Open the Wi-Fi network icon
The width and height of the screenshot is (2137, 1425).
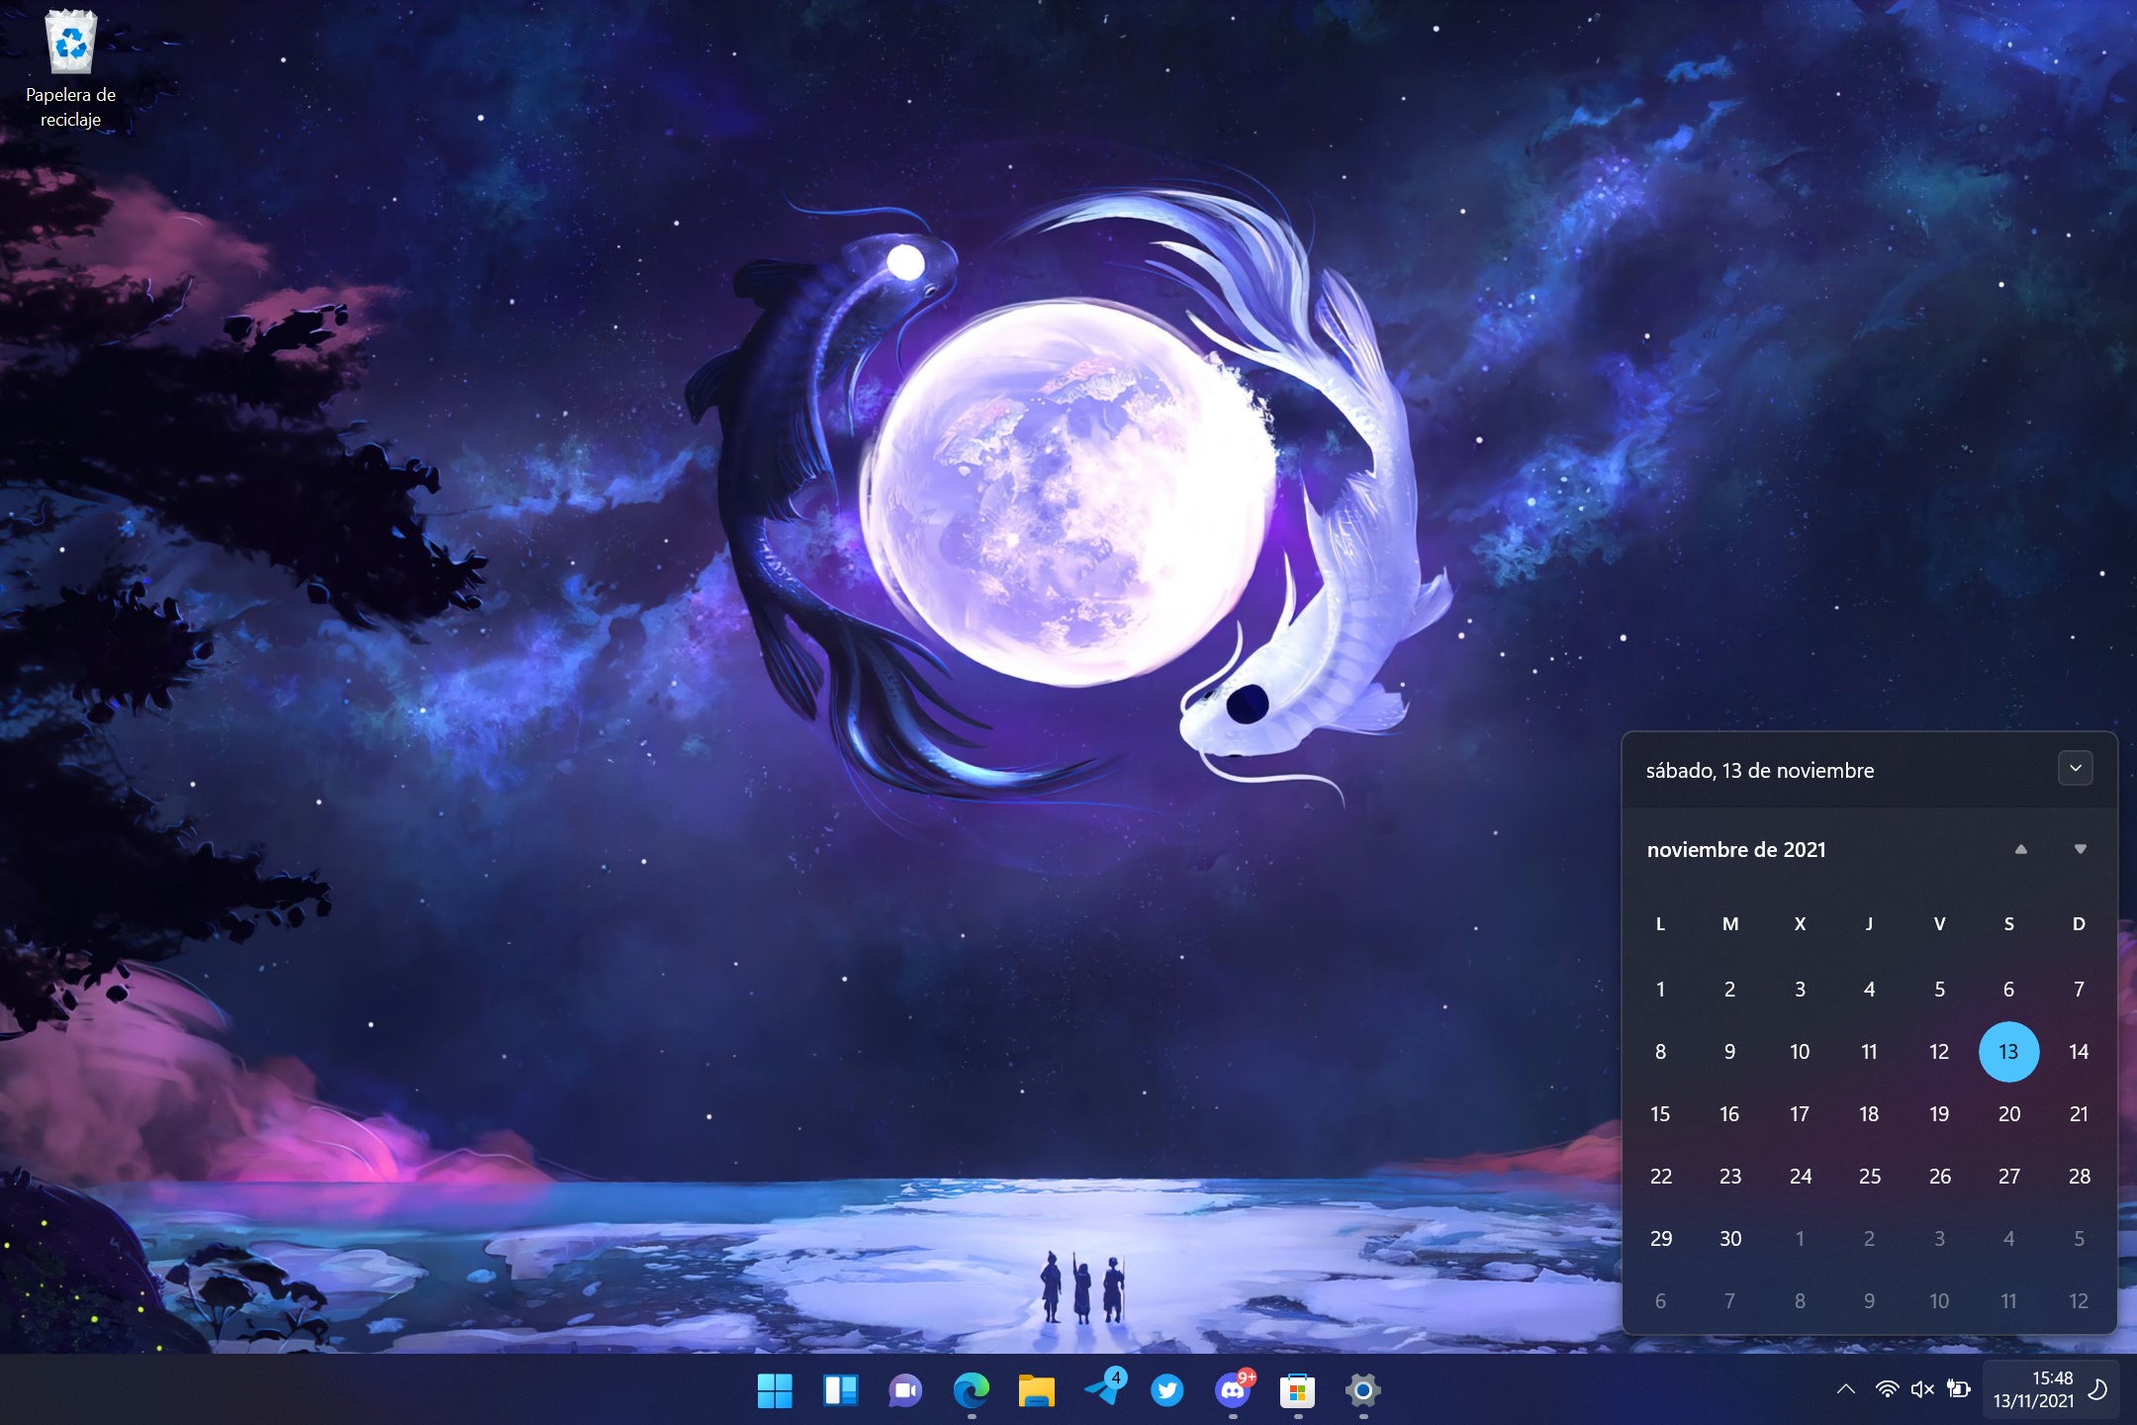pyautogui.click(x=1887, y=1389)
